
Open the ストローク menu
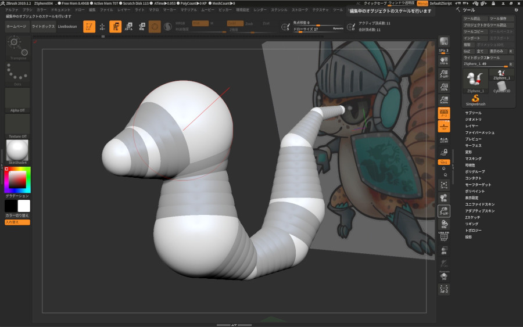coord(300,10)
